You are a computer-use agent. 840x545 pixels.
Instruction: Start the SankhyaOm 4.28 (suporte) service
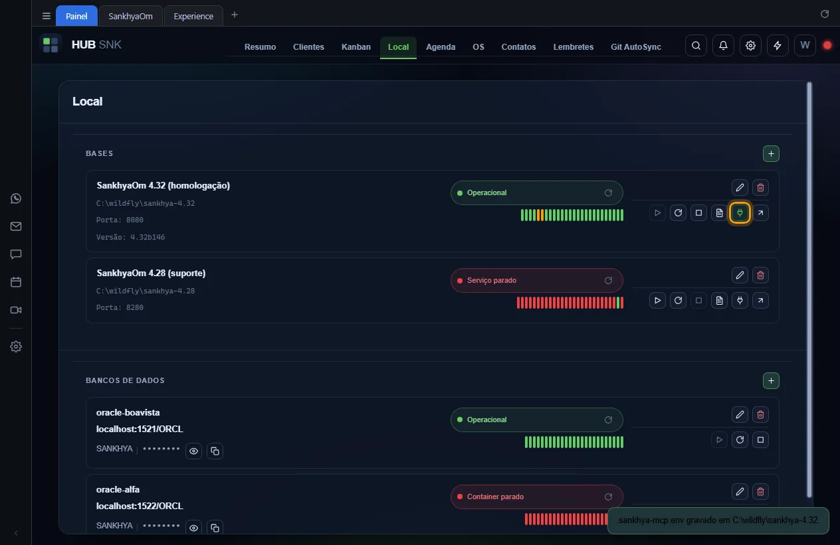pyautogui.click(x=657, y=301)
